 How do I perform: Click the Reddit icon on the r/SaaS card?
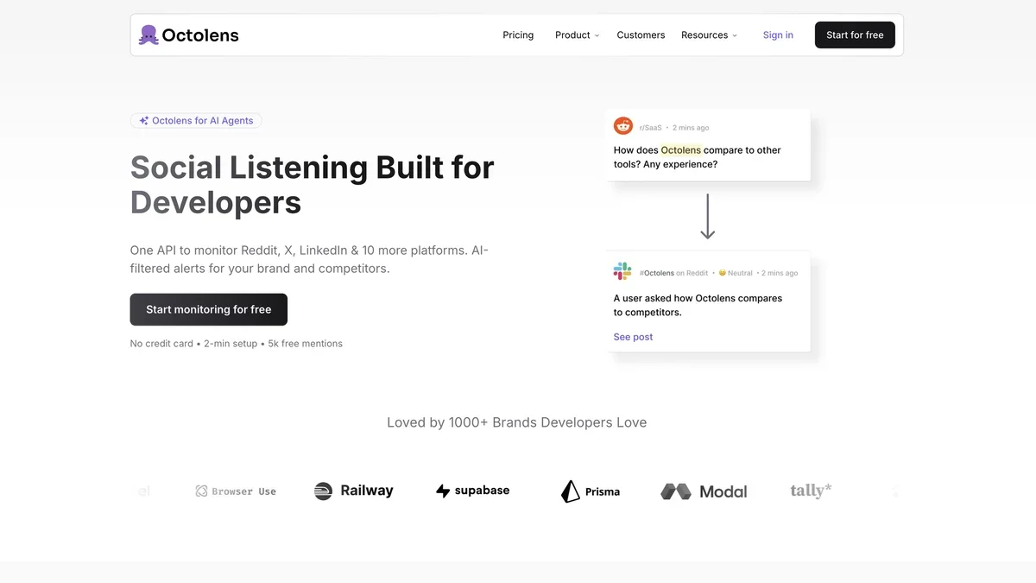[623, 126]
